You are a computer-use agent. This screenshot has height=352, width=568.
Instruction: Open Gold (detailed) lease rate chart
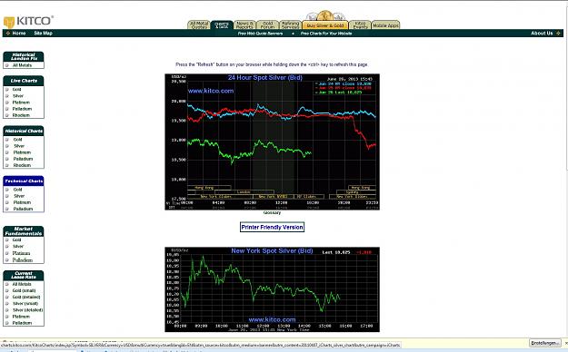26,297
